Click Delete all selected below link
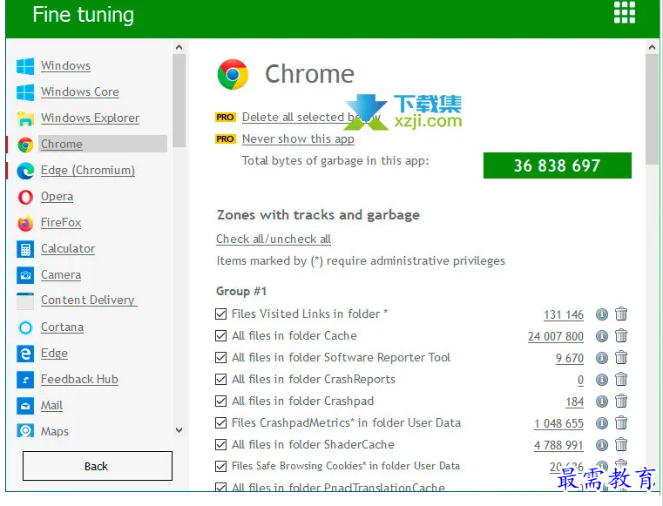663x506 pixels. coord(311,117)
